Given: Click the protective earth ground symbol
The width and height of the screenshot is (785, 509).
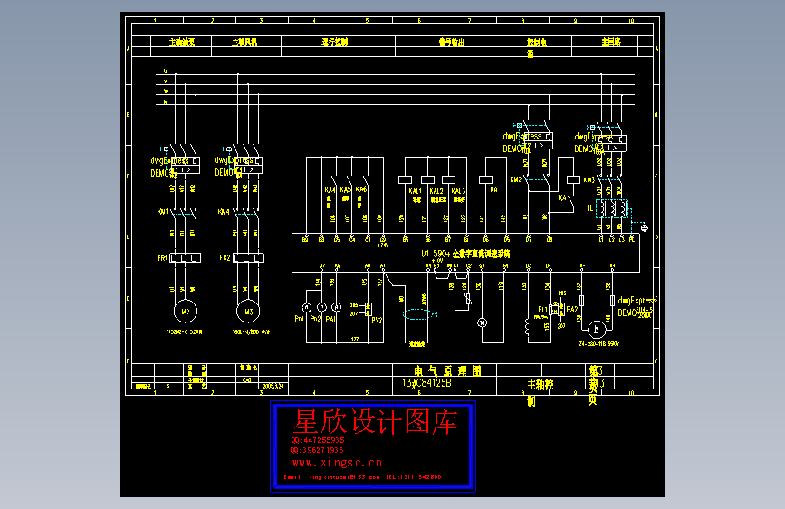Looking at the screenshot, I should 645,228.
